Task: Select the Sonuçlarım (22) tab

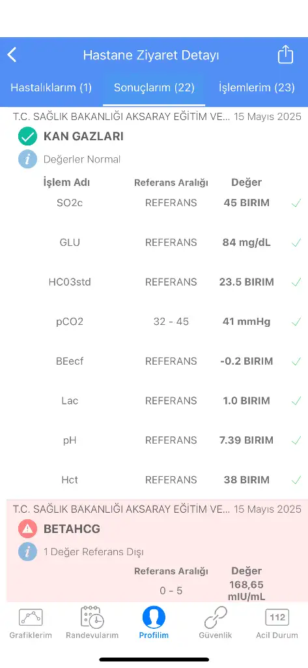Action: pos(154,88)
